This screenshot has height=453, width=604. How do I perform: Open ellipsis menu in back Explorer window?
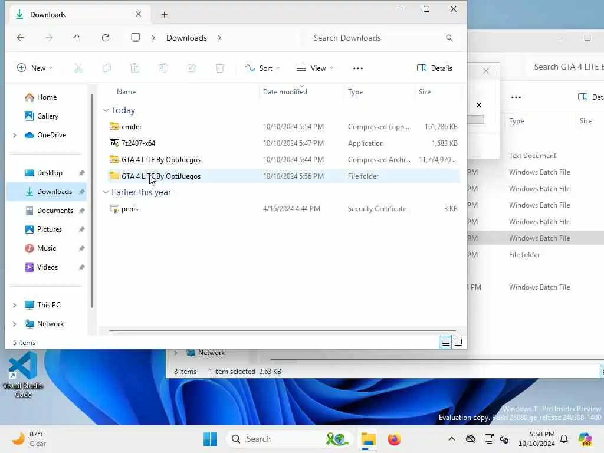[516, 97]
